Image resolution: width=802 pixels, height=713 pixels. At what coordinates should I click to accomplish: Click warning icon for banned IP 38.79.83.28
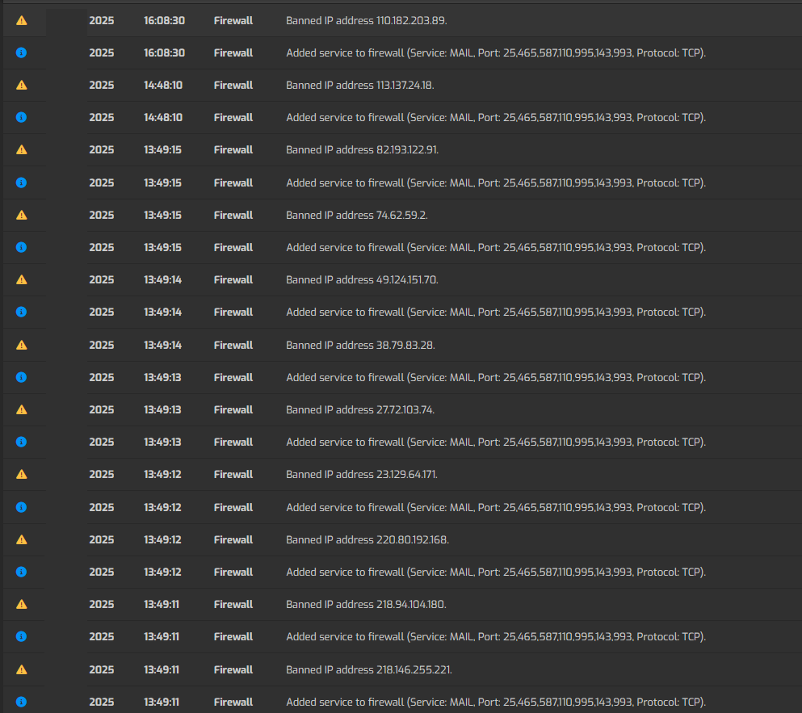click(x=22, y=345)
